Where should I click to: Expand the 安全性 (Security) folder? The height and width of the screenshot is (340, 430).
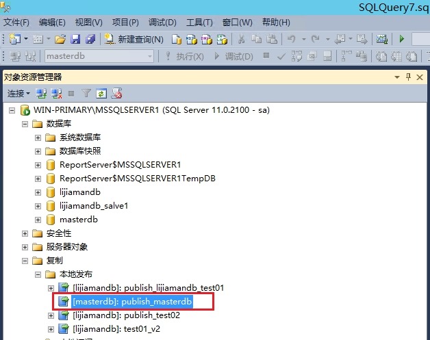[25, 233]
